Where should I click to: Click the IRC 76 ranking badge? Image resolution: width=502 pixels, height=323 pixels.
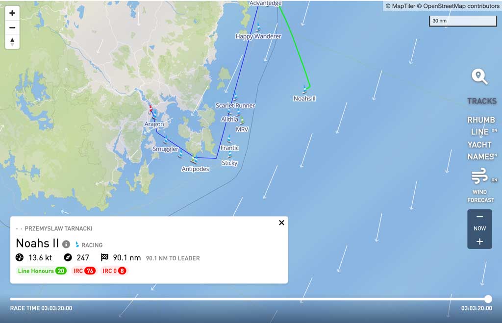[84, 271]
